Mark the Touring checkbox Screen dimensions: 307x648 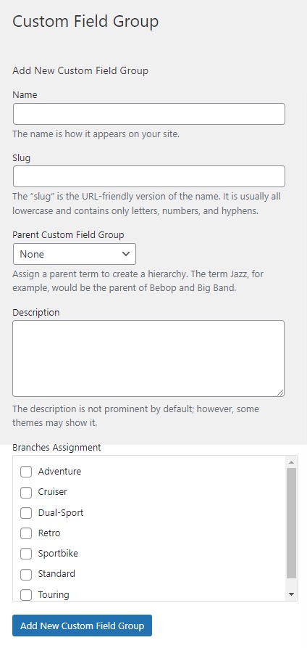(x=26, y=595)
